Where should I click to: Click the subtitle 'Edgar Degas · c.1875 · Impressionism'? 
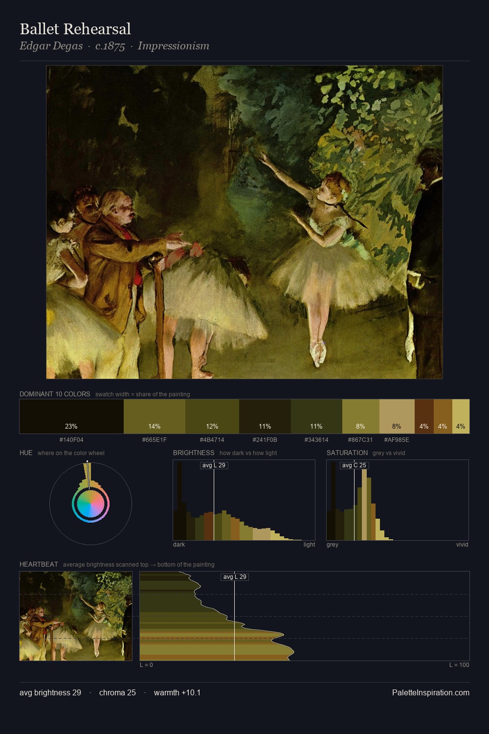tap(114, 46)
